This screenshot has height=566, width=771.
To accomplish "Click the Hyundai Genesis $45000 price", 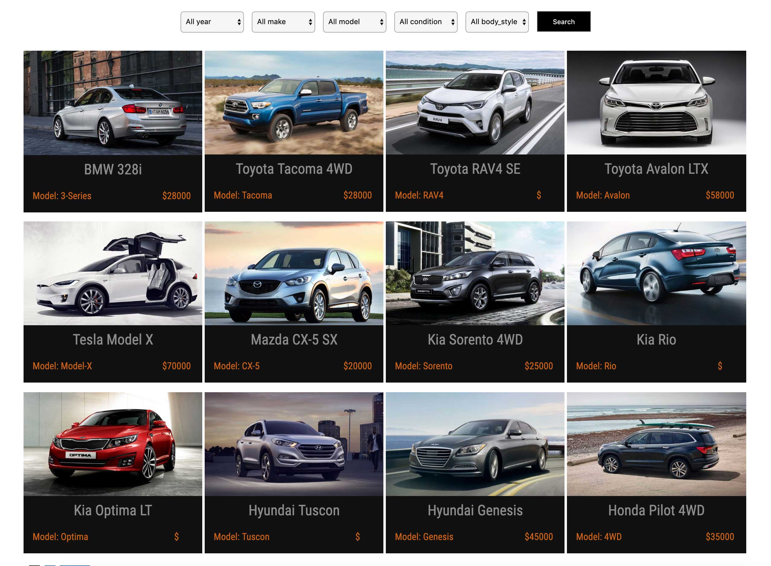I will [538, 537].
